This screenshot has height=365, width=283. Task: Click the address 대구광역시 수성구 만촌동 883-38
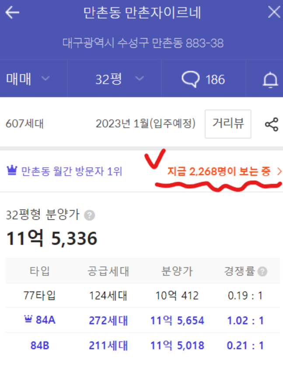(x=143, y=43)
